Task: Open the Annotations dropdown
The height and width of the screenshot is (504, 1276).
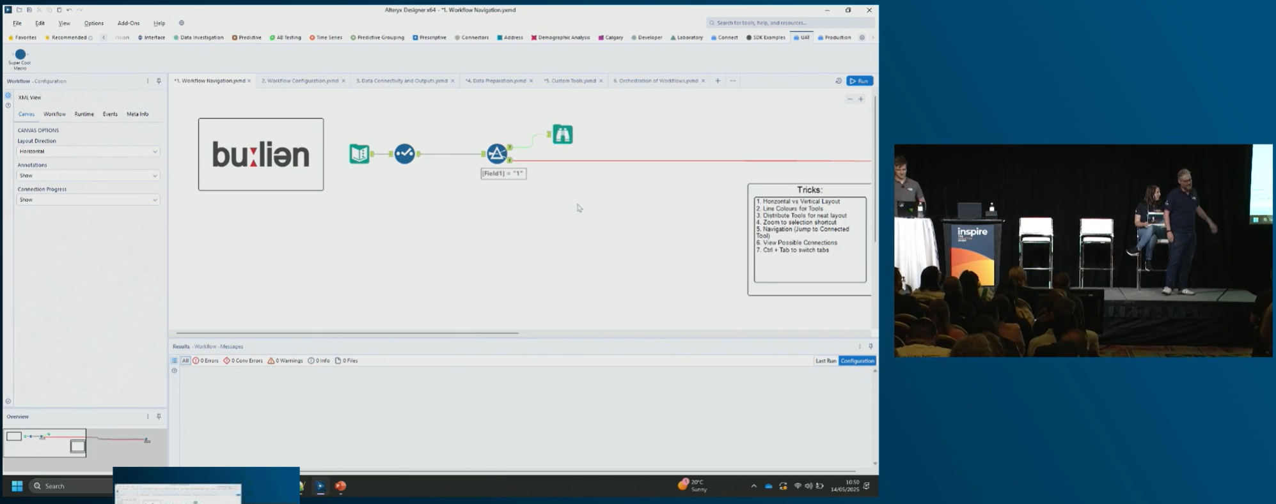Action: [x=88, y=176]
